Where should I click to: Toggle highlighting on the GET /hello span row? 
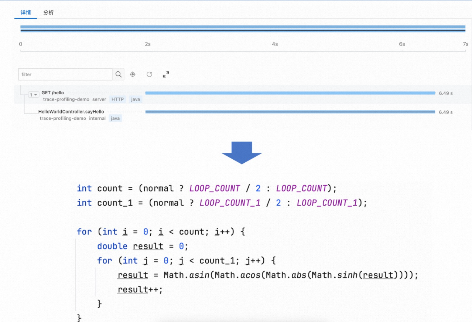(x=259, y=93)
